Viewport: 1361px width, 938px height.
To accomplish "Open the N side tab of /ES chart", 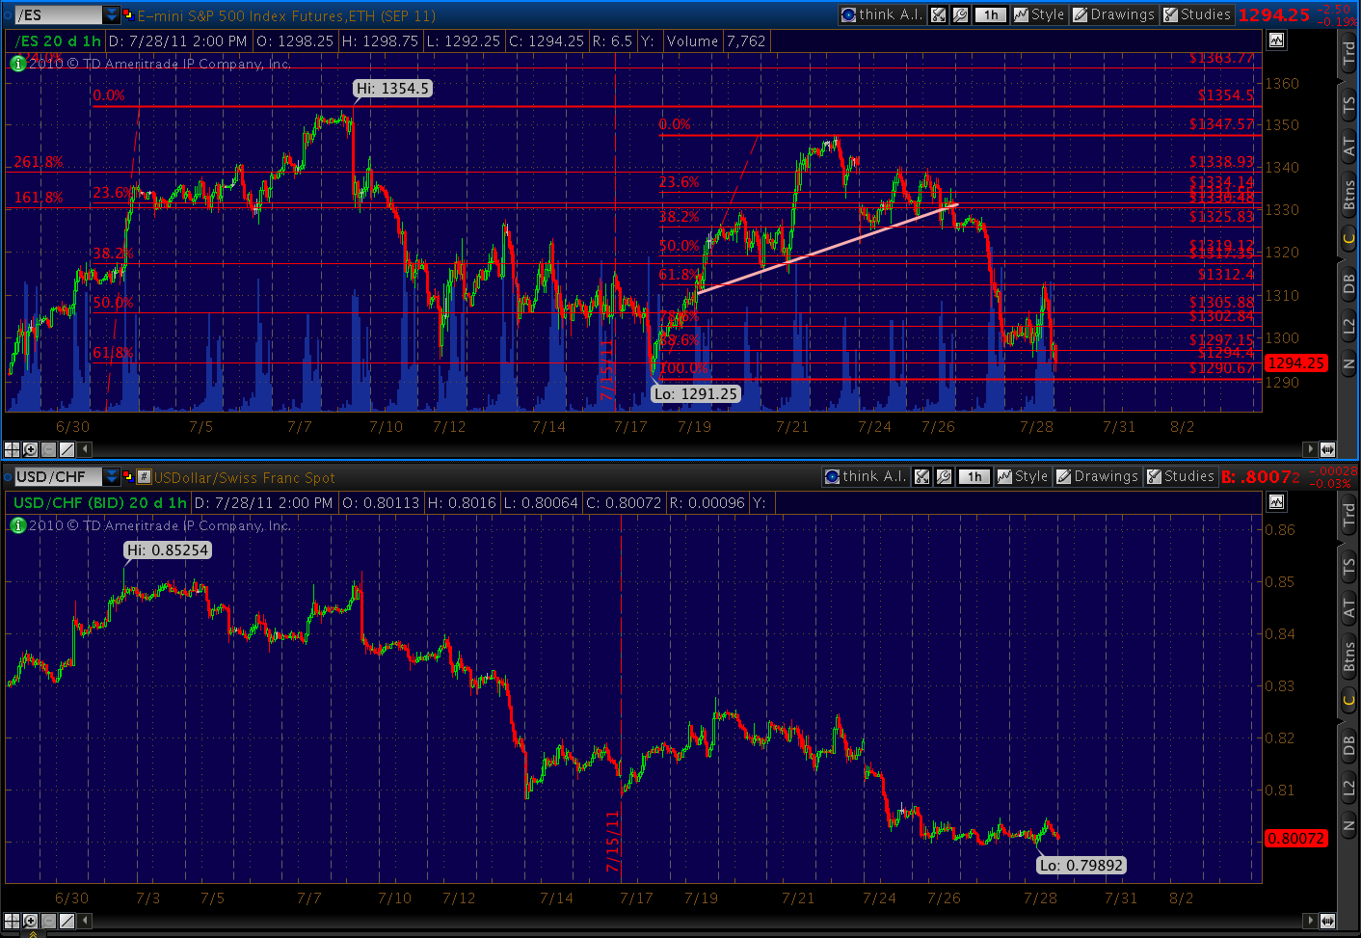I will 1349,364.
